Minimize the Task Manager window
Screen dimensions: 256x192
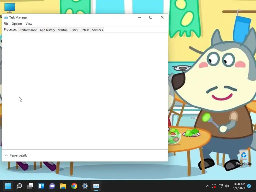click(x=139, y=17)
